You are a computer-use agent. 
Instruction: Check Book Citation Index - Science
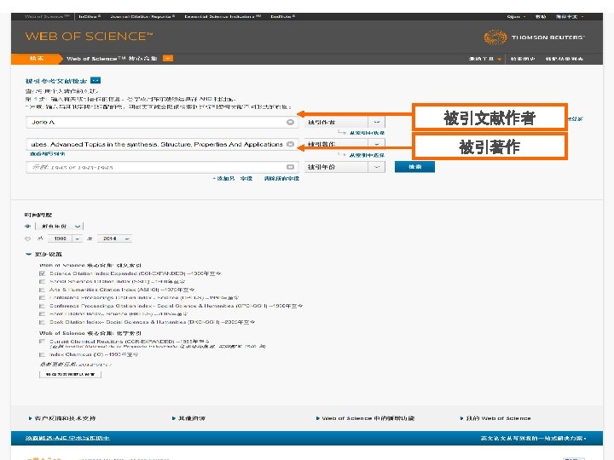(x=42, y=314)
